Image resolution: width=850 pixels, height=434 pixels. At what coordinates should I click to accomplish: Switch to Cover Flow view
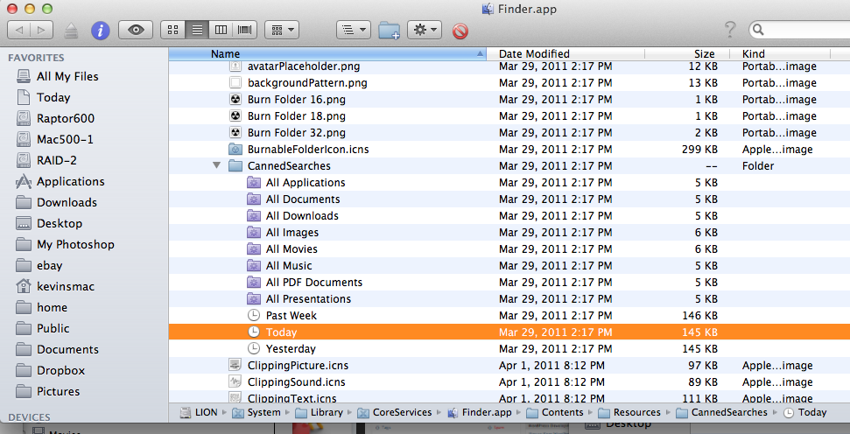245,30
